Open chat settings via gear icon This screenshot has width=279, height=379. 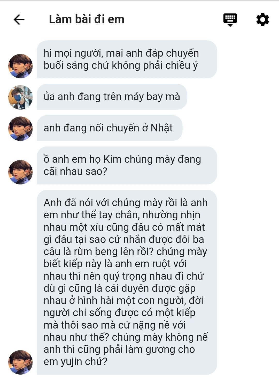pyautogui.click(x=262, y=19)
